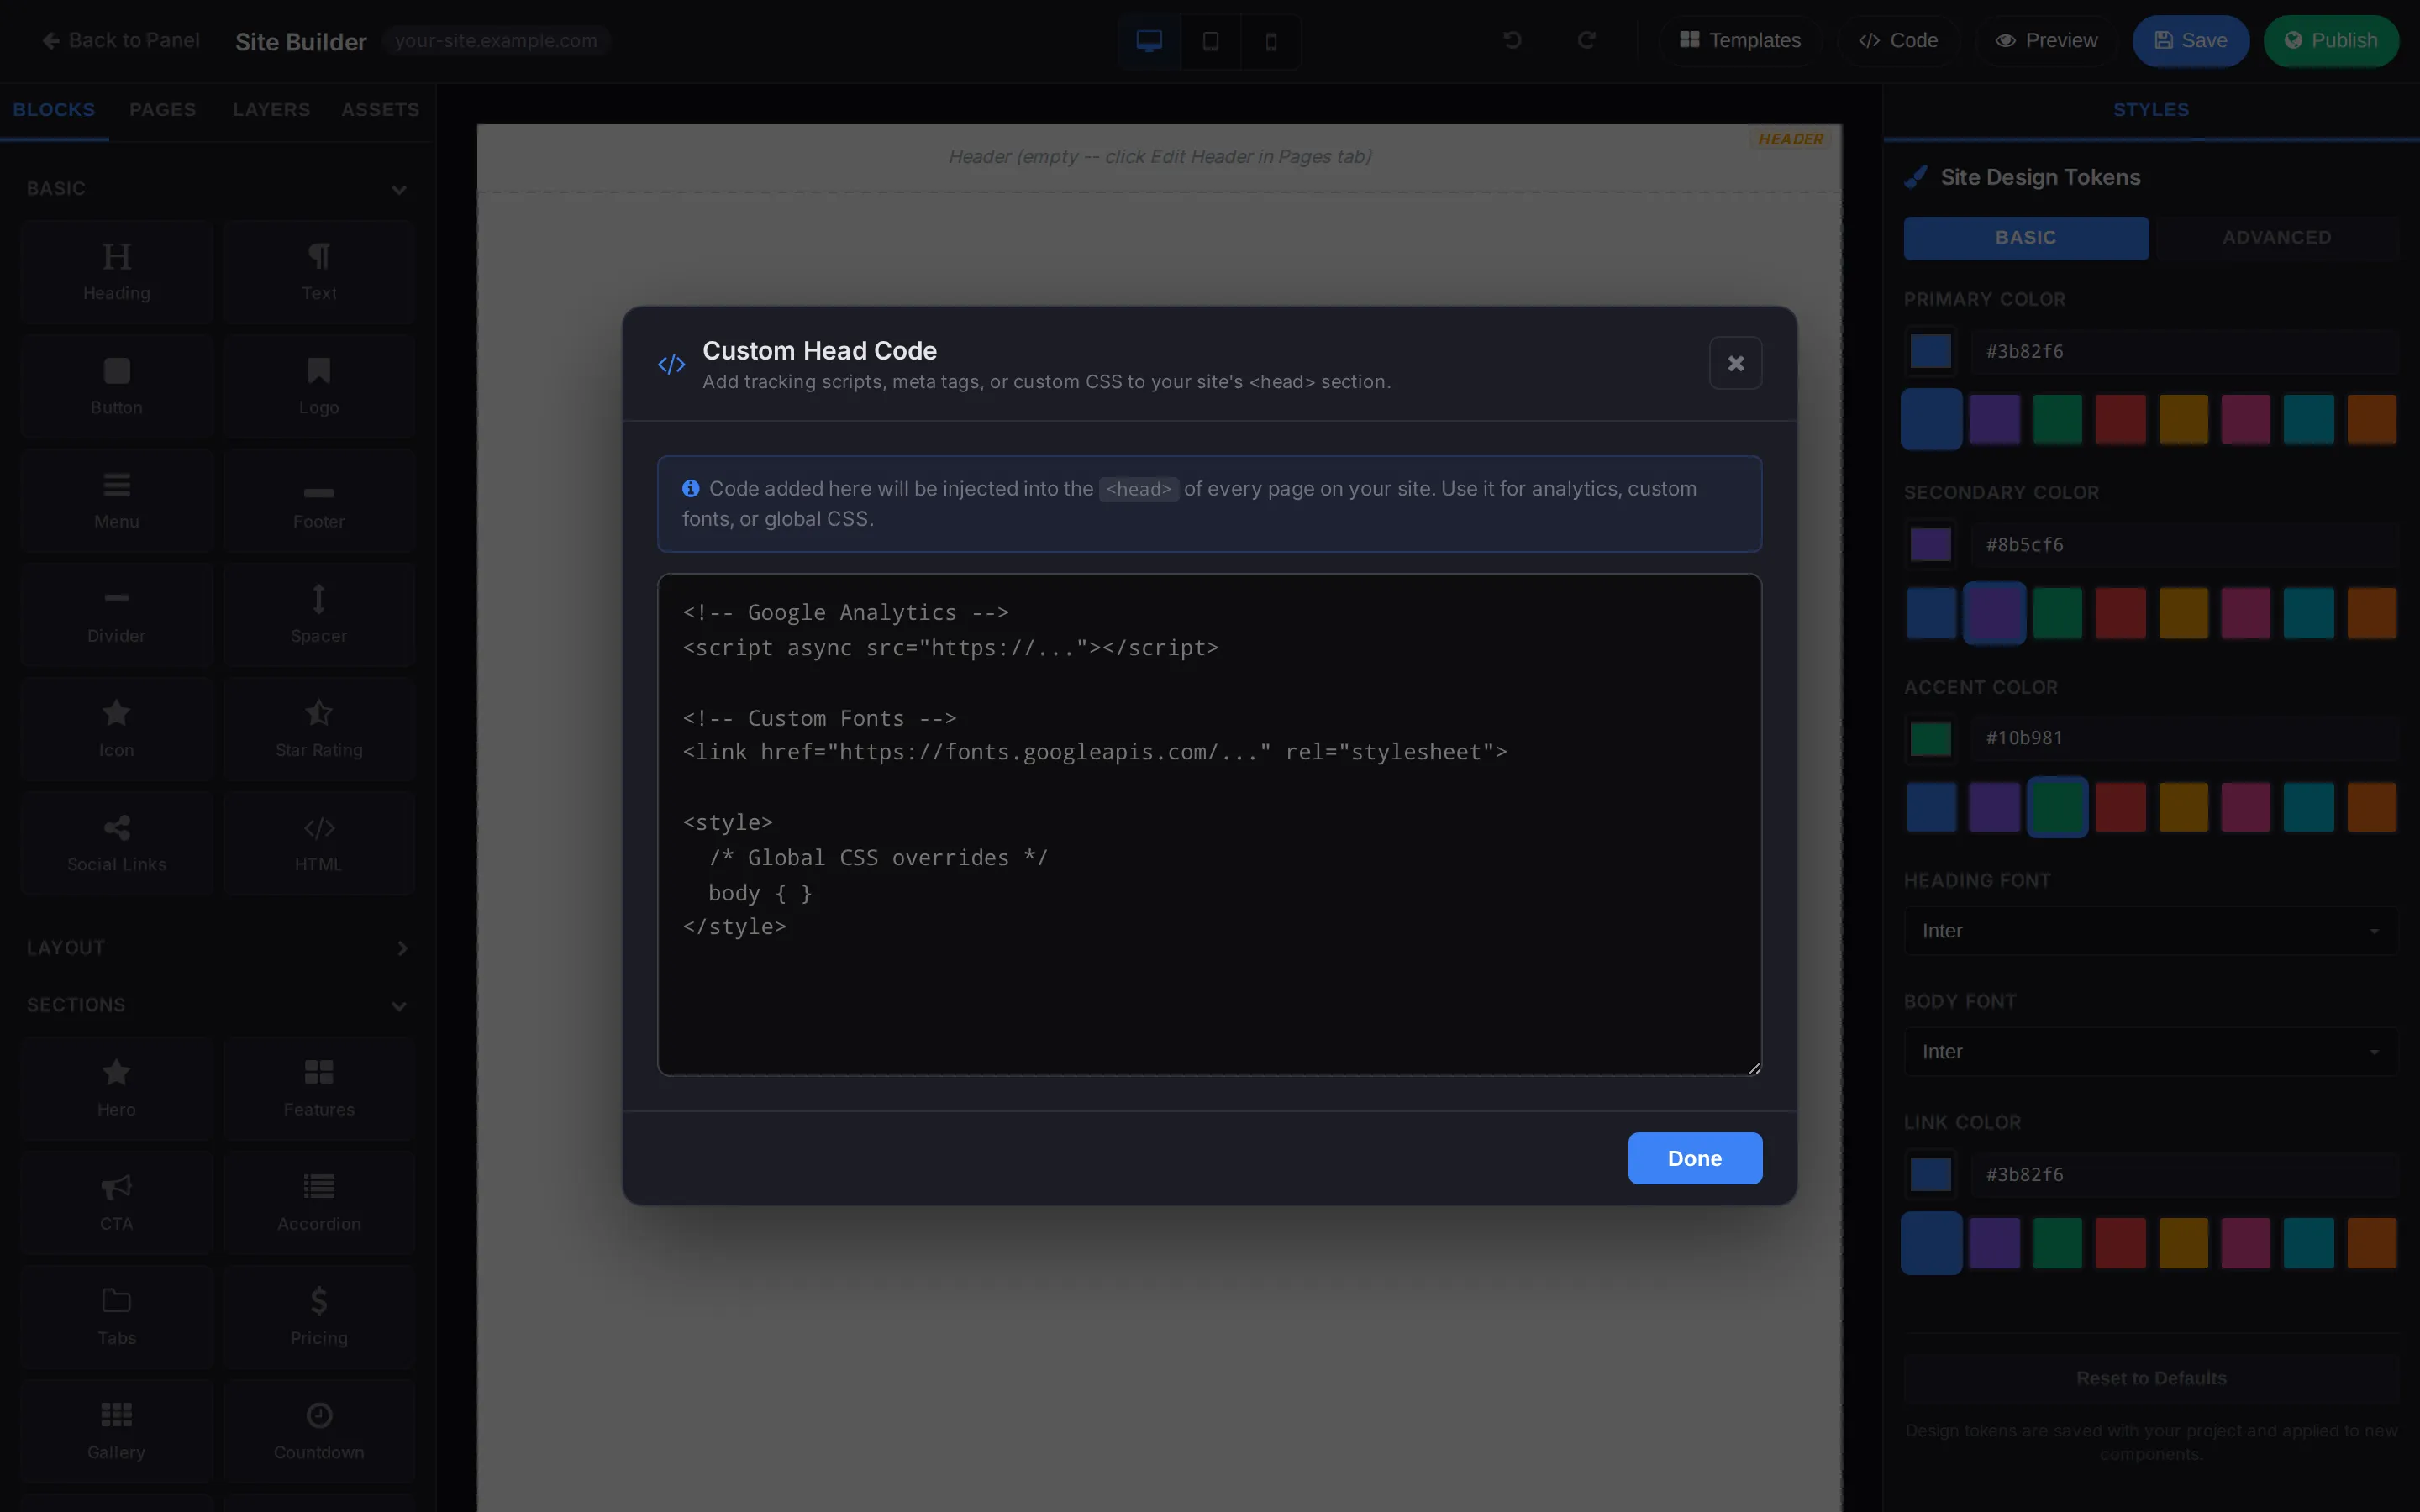Insert a Gallery section
The width and height of the screenshot is (2420, 1512).
point(116,1430)
